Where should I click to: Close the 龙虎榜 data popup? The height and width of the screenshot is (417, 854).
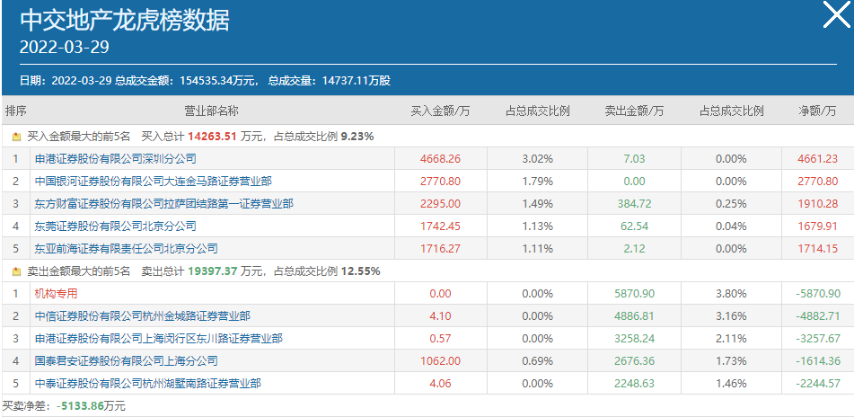click(x=836, y=15)
